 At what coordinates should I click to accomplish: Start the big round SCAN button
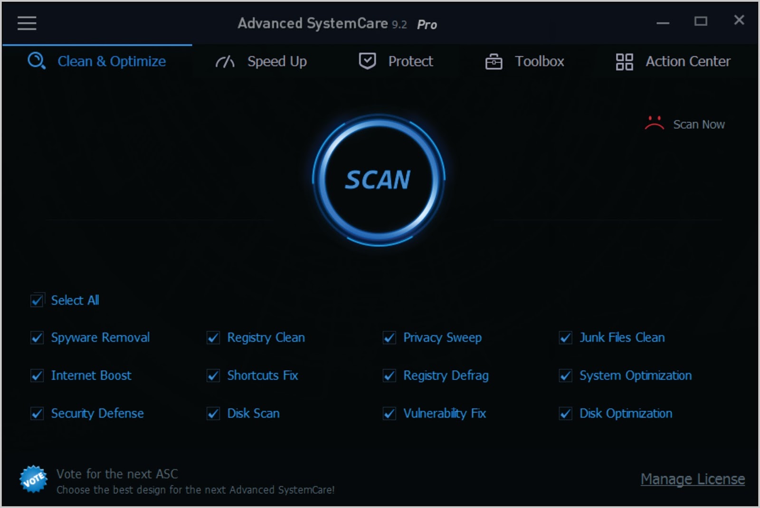point(379,180)
